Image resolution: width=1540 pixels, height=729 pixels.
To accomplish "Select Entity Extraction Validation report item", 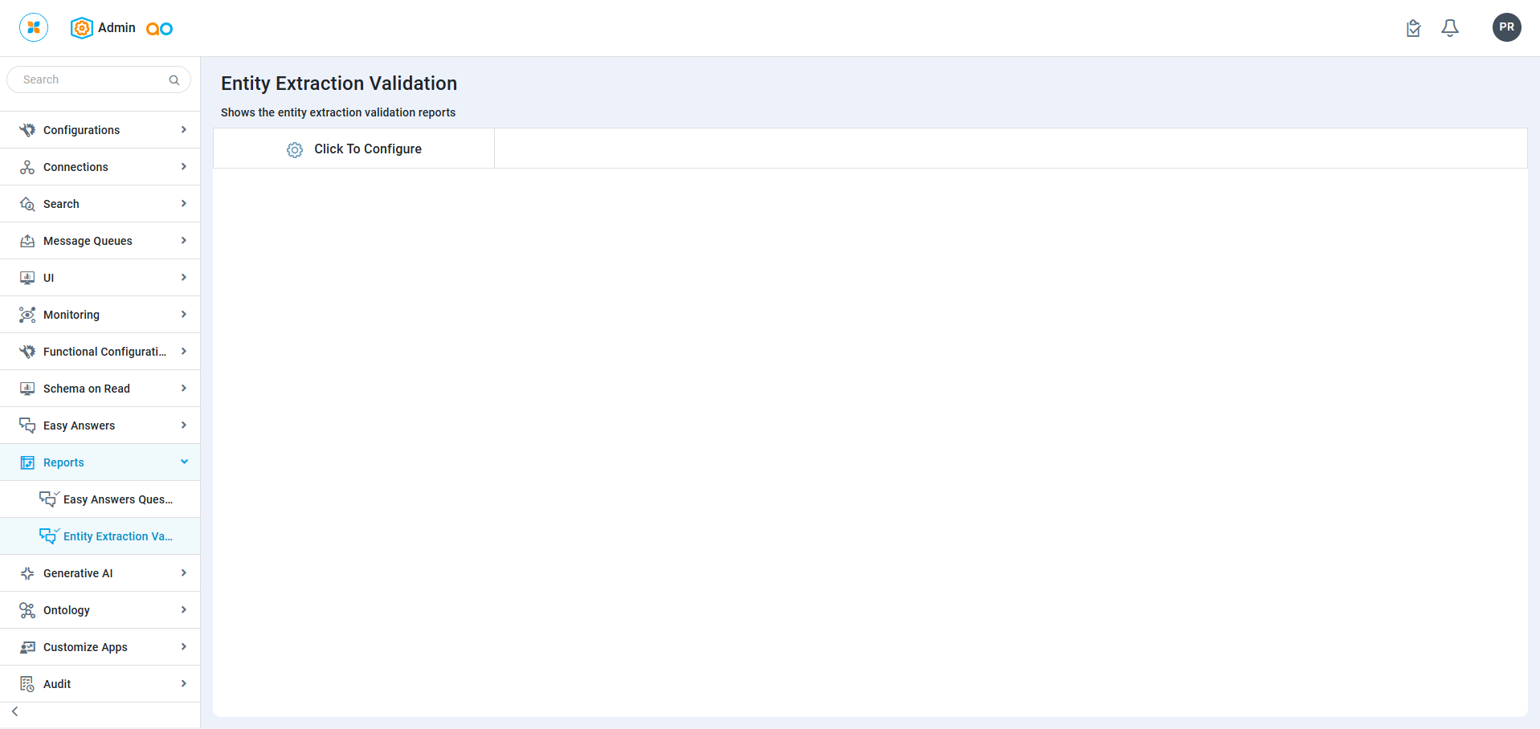I will coord(117,536).
